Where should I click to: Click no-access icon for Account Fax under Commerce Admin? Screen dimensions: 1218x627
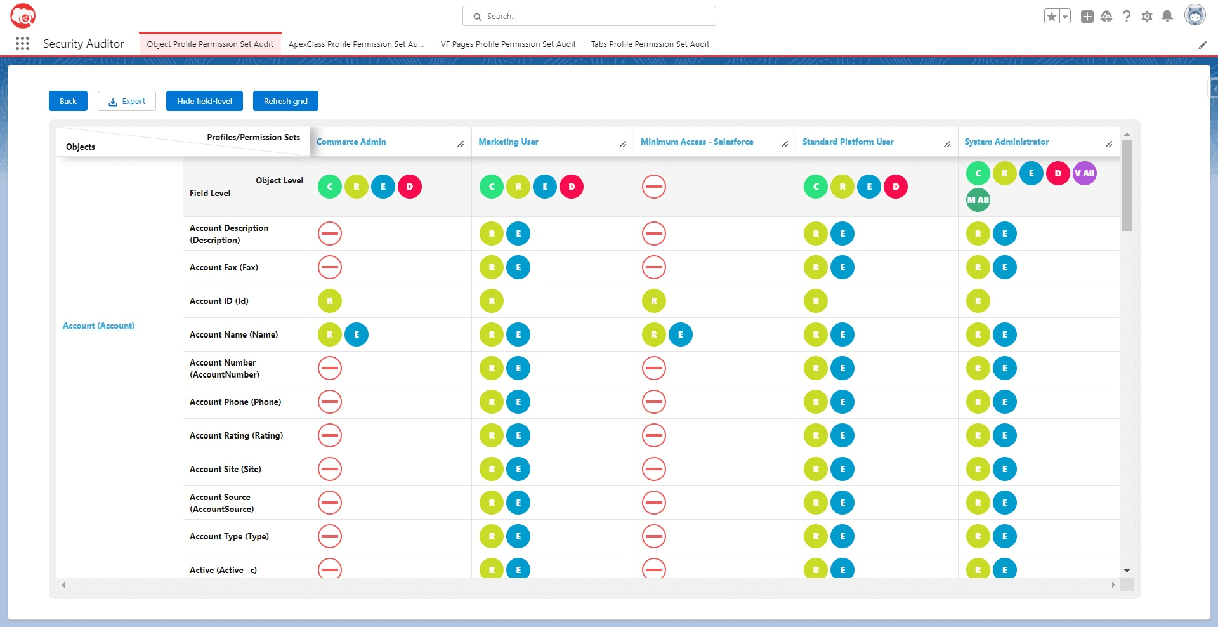click(330, 267)
